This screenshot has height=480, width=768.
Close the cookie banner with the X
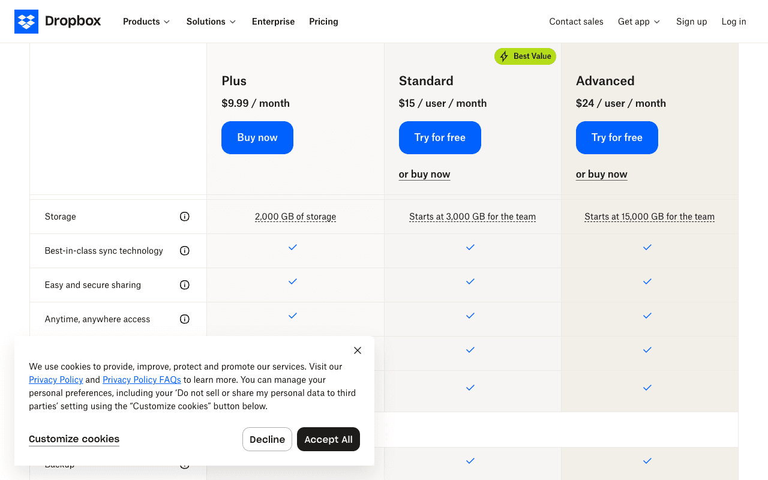pyautogui.click(x=358, y=350)
